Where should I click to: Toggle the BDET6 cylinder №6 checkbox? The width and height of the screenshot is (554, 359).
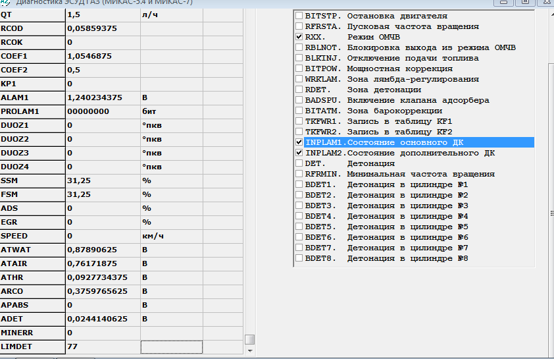click(x=299, y=237)
